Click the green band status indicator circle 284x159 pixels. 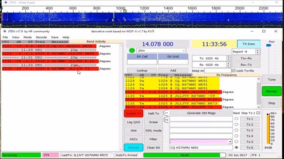point(132,51)
